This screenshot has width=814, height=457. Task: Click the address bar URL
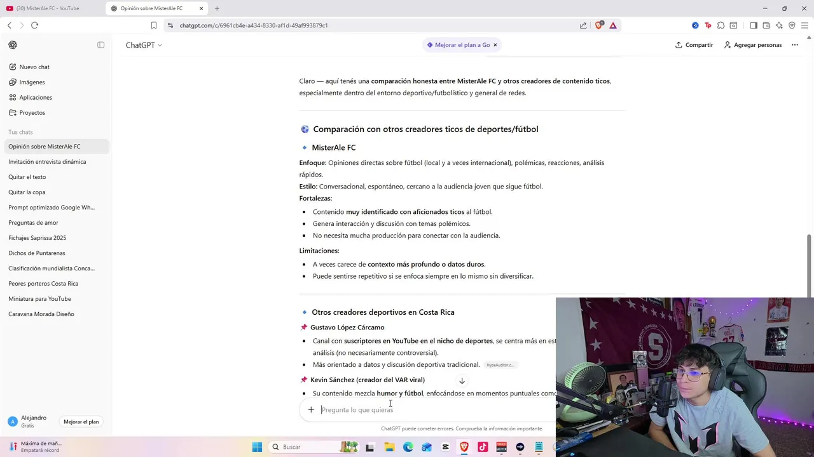254,25
